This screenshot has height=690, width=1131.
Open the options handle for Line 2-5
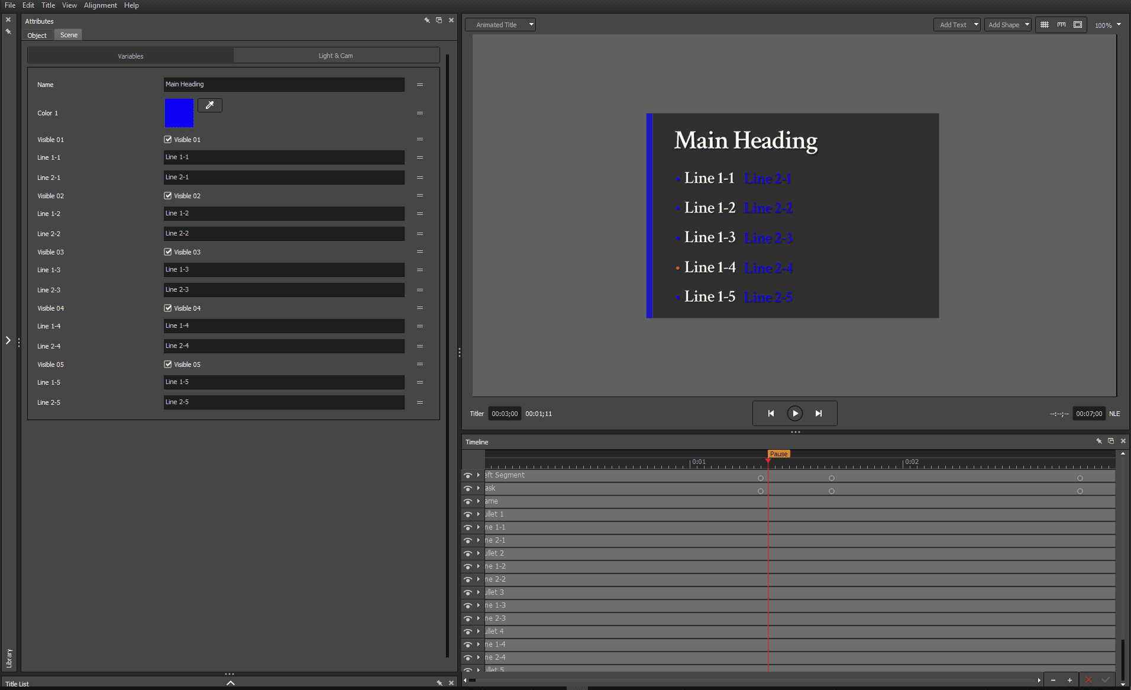point(420,402)
